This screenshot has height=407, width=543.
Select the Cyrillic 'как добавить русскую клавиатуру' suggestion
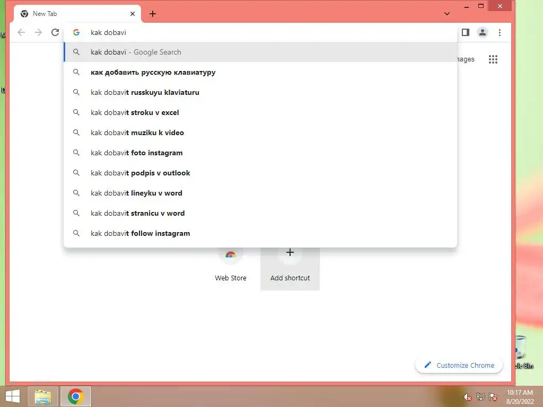(x=260, y=72)
